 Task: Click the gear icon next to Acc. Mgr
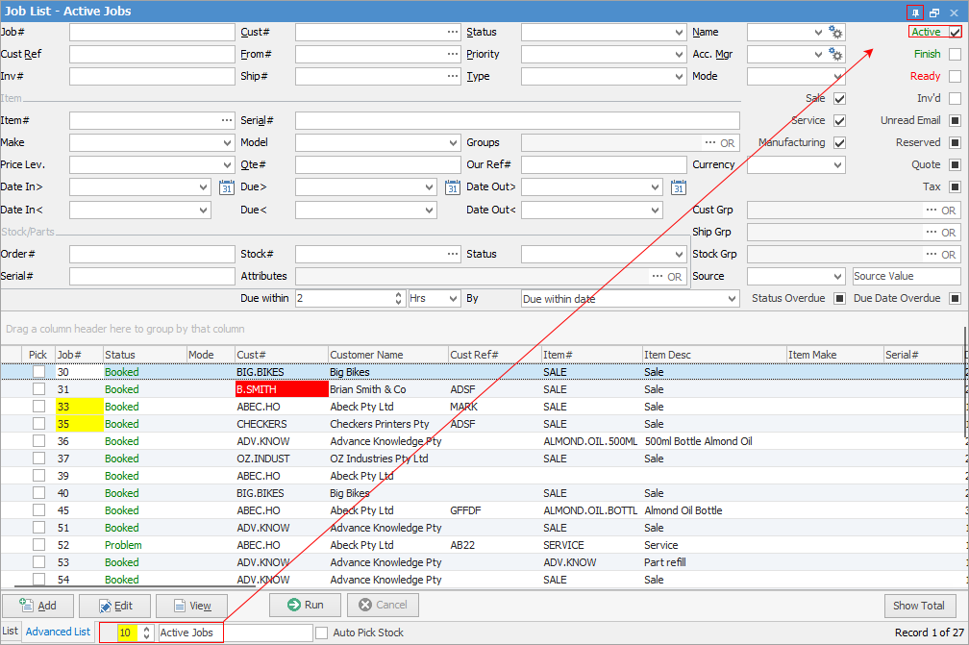[x=835, y=54]
